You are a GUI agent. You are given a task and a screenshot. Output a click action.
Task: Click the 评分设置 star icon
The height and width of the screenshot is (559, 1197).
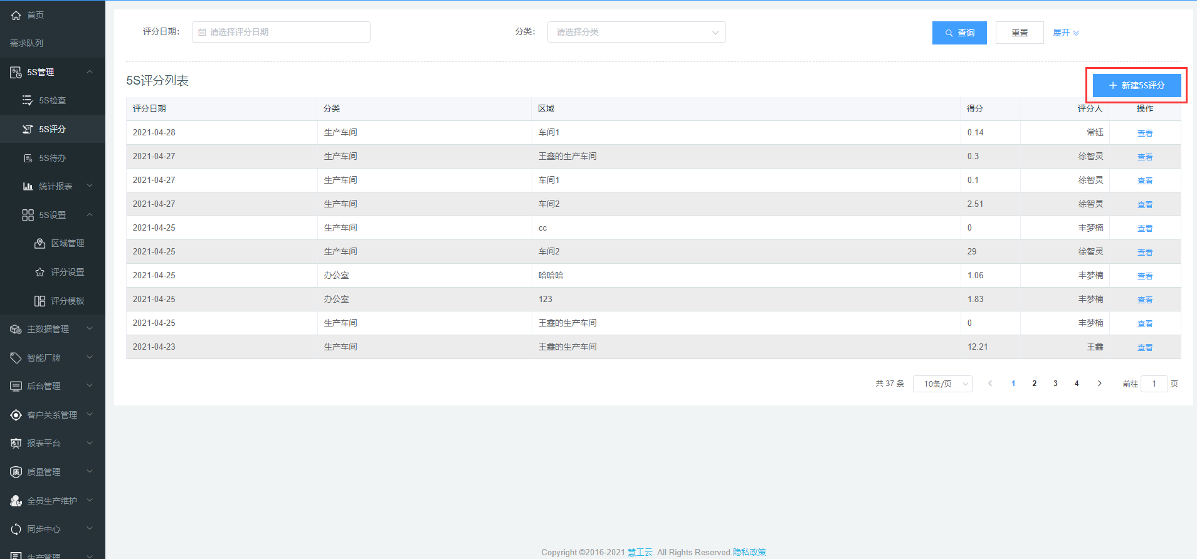pyautogui.click(x=40, y=272)
